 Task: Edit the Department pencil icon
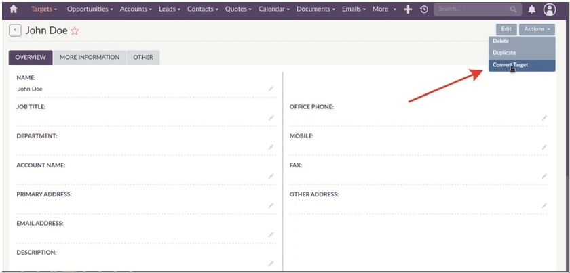(271, 147)
